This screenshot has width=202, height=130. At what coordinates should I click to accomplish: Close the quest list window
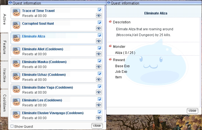pos(97,126)
